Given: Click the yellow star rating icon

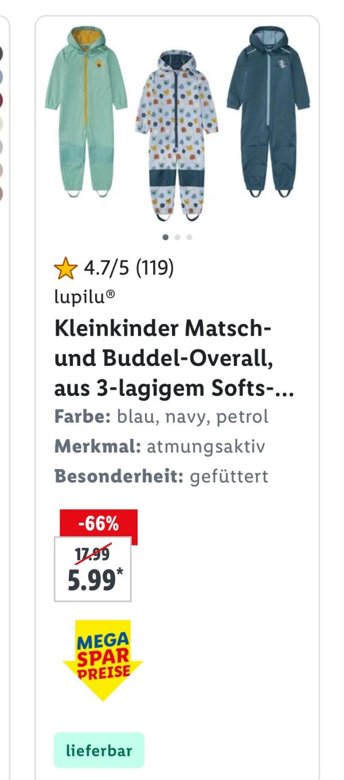Looking at the screenshot, I should point(65,268).
